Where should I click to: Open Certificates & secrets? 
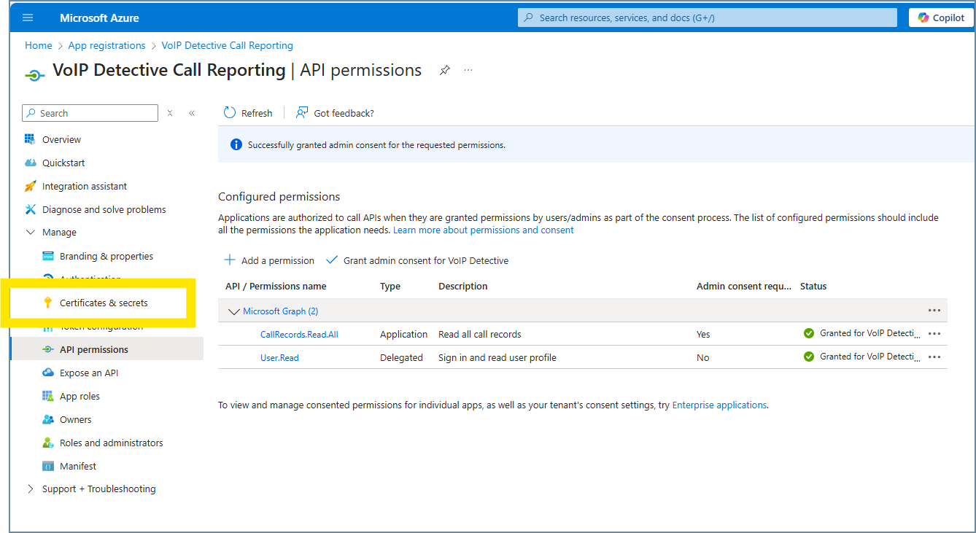[104, 303]
